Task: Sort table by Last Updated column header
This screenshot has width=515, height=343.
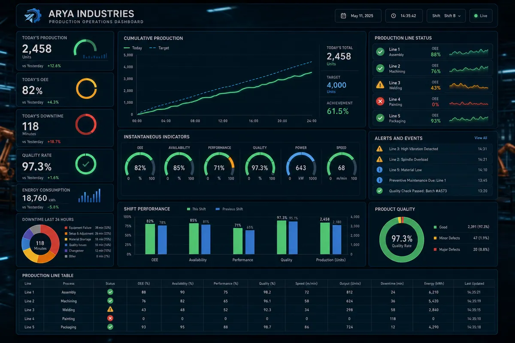Action: (474, 283)
